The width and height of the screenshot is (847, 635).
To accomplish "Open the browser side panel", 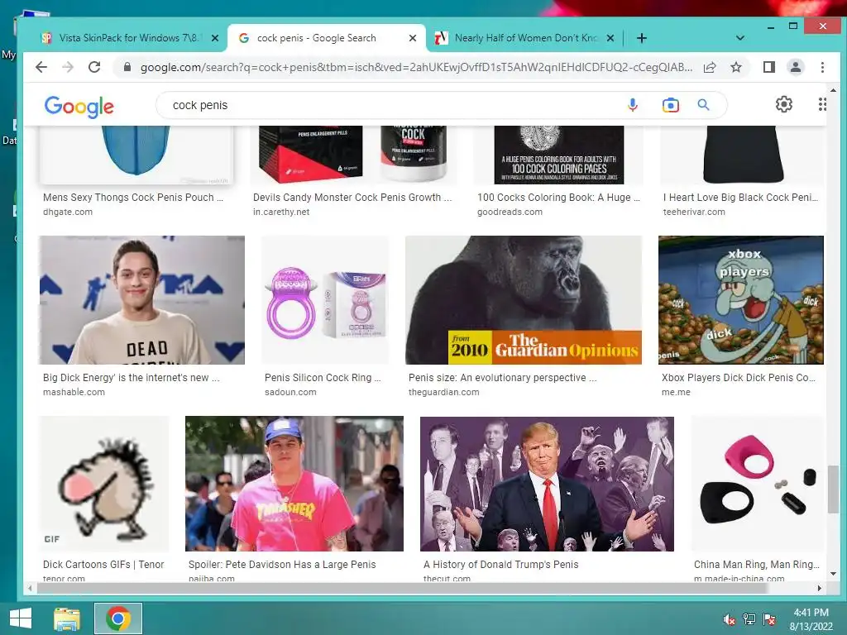I will pyautogui.click(x=768, y=67).
